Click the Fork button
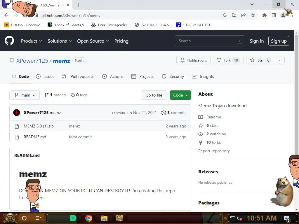This screenshot has width=299, height=224. (228, 60)
